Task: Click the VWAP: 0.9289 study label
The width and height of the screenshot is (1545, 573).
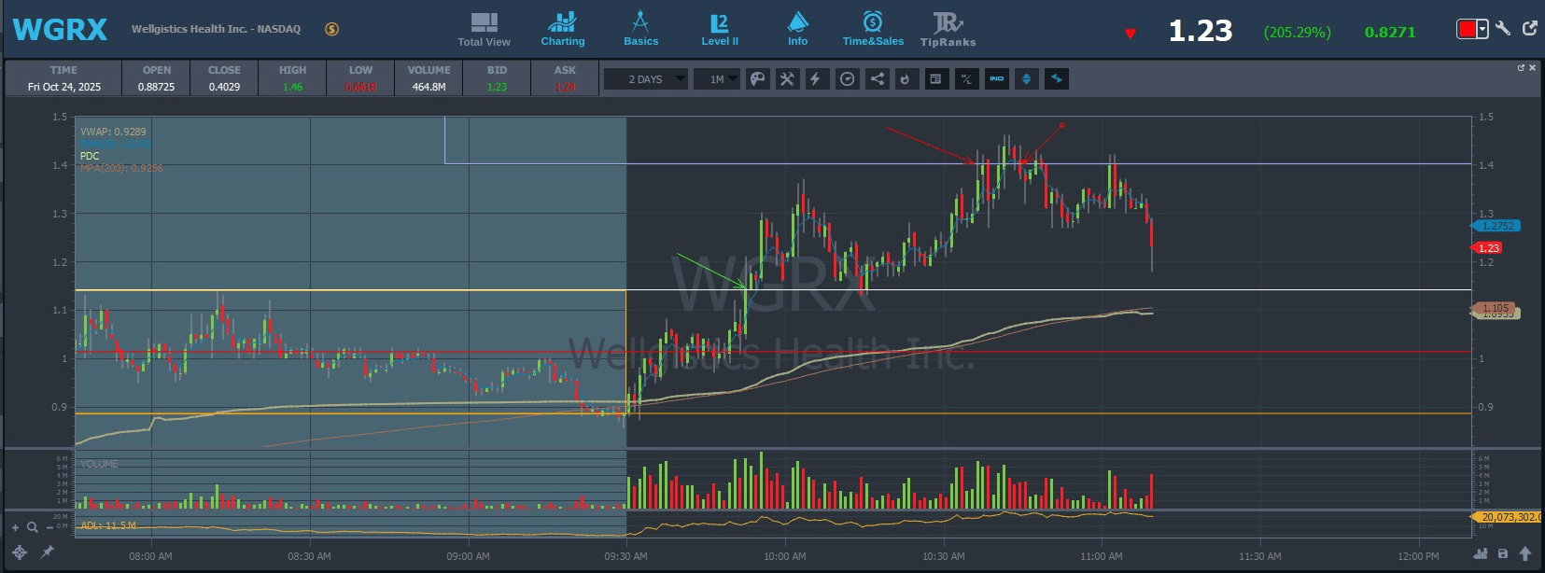Action: tap(113, 132)
